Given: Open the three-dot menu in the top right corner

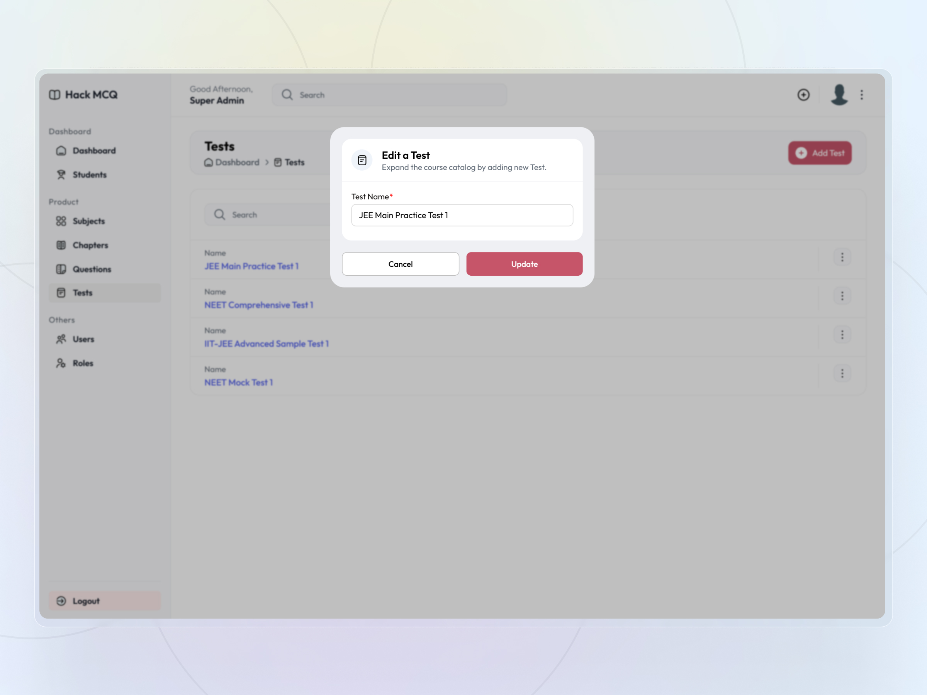Looking at the screenshot, I should tap(862, 95).
